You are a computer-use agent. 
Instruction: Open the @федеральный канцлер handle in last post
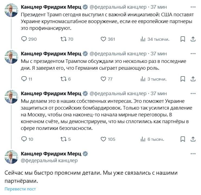[x=49, y=161]
